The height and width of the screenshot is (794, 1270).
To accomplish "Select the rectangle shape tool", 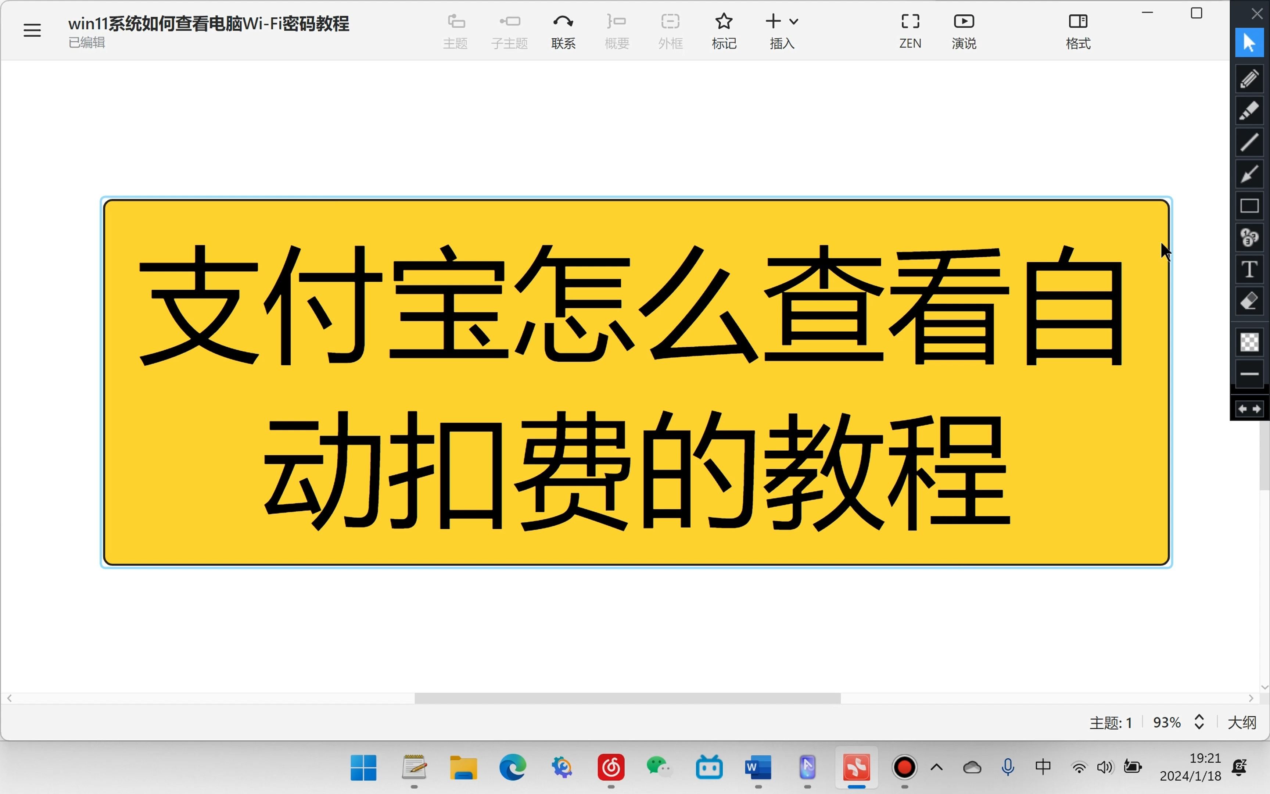I will [x=1249, y=206].
